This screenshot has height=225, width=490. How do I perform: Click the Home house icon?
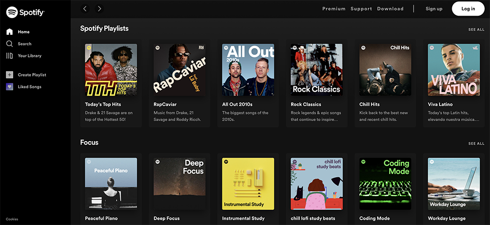click(10, 31)
